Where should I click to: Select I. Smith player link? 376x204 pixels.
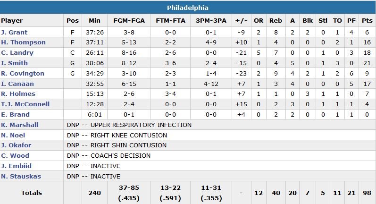tap(15, 63)
